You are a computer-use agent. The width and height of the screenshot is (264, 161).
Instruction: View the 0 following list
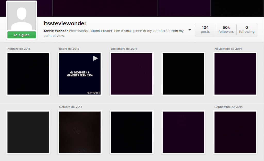247,29
